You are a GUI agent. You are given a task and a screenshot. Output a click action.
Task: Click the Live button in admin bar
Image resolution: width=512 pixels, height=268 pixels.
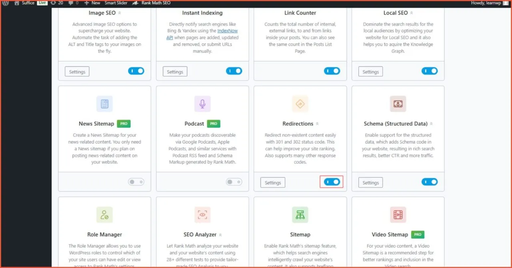[42, 3]
